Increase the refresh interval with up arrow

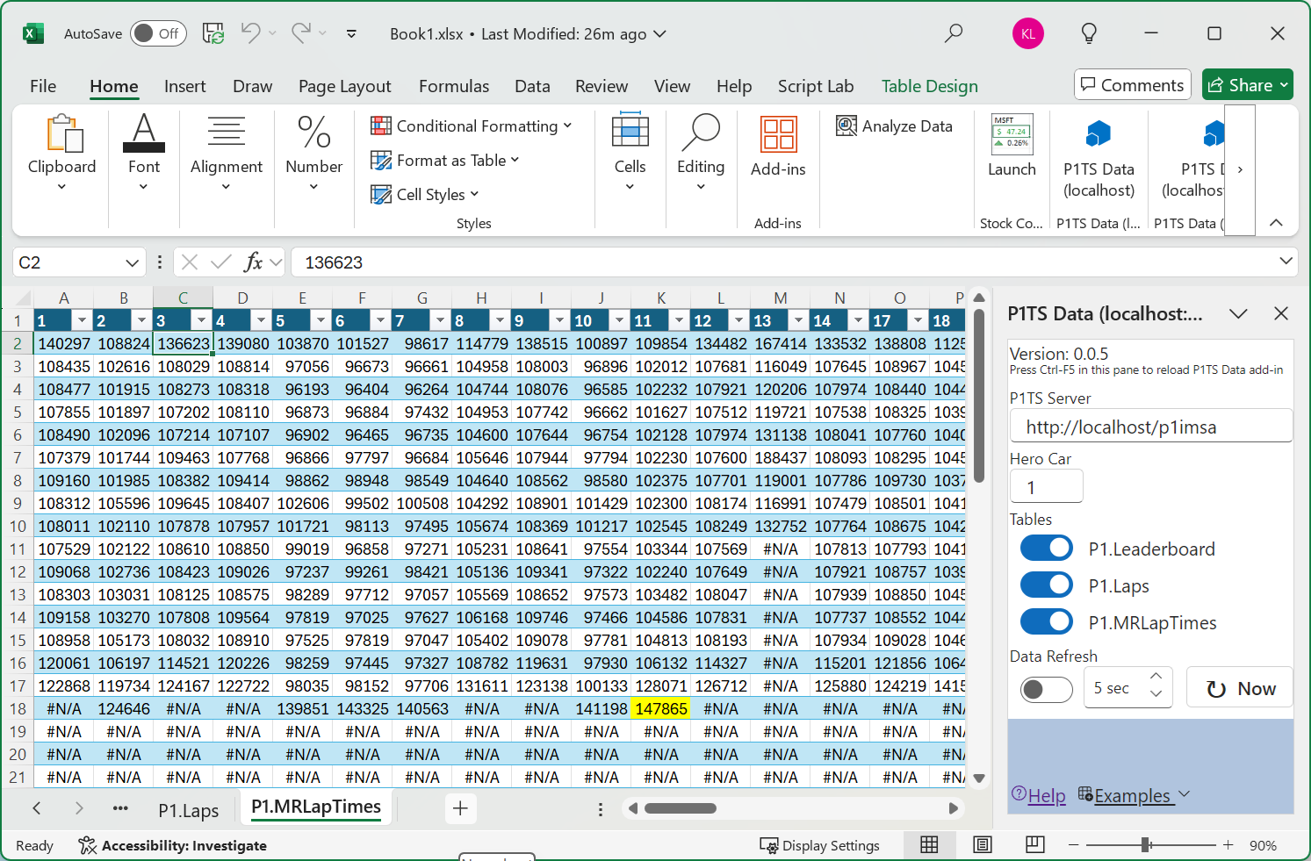click(1156, 676)
